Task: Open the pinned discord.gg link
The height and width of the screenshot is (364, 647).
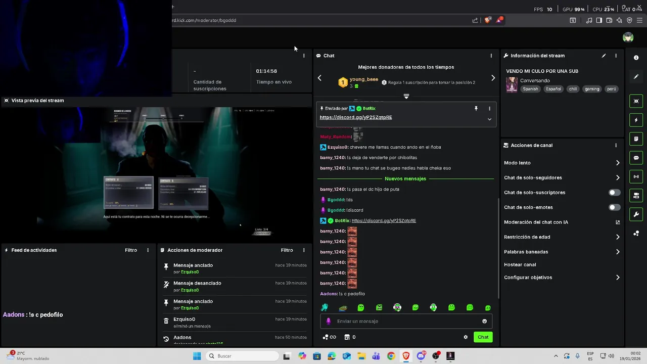Action: pos(356,117)
